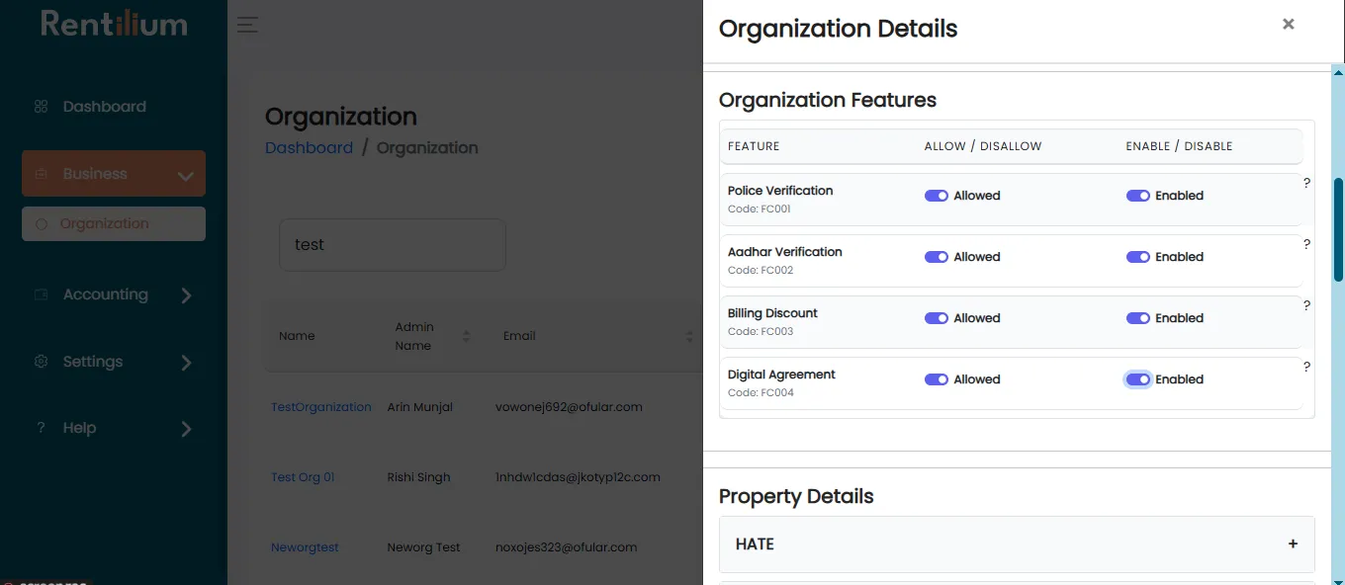Click the Settings gear icon
This screenshot has height=585, width=1345.
click(x=41, y=362)
